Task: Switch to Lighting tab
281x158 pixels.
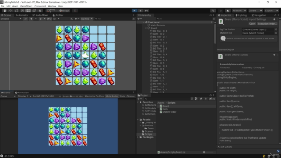Action: [x=241, y=15]
